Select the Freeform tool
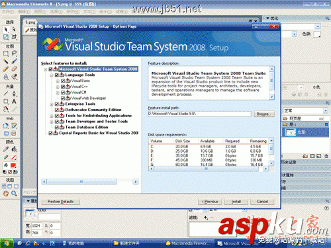Image resolution: width=331 pixels, height=248 pixels. [x=6, y=109]
